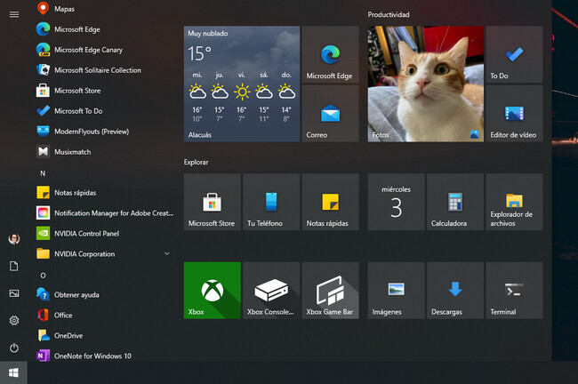Launch Musixmatch app
Viewport: 578px width, 384px height.
tap(103, 151)
